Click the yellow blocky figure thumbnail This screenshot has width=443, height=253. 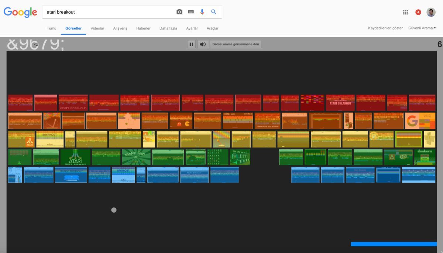429,139
